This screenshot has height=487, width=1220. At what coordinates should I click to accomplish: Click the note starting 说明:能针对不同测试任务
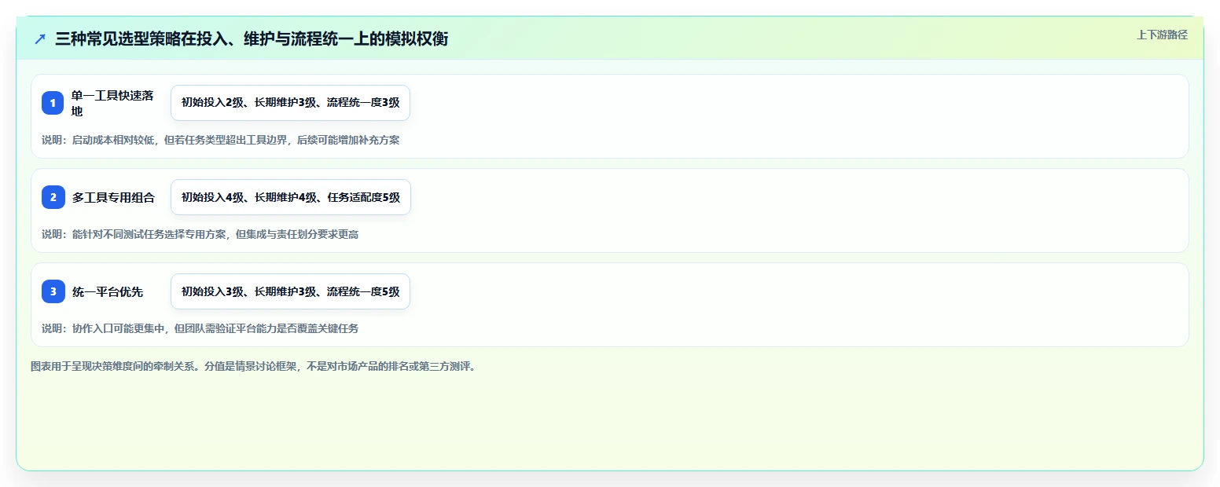[x=200, y=234]
